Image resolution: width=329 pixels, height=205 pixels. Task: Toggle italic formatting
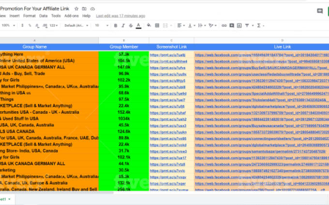pos(123,26)
